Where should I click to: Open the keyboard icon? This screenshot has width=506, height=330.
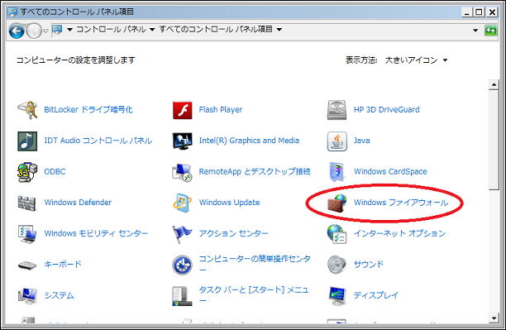[x=27, y=265]
